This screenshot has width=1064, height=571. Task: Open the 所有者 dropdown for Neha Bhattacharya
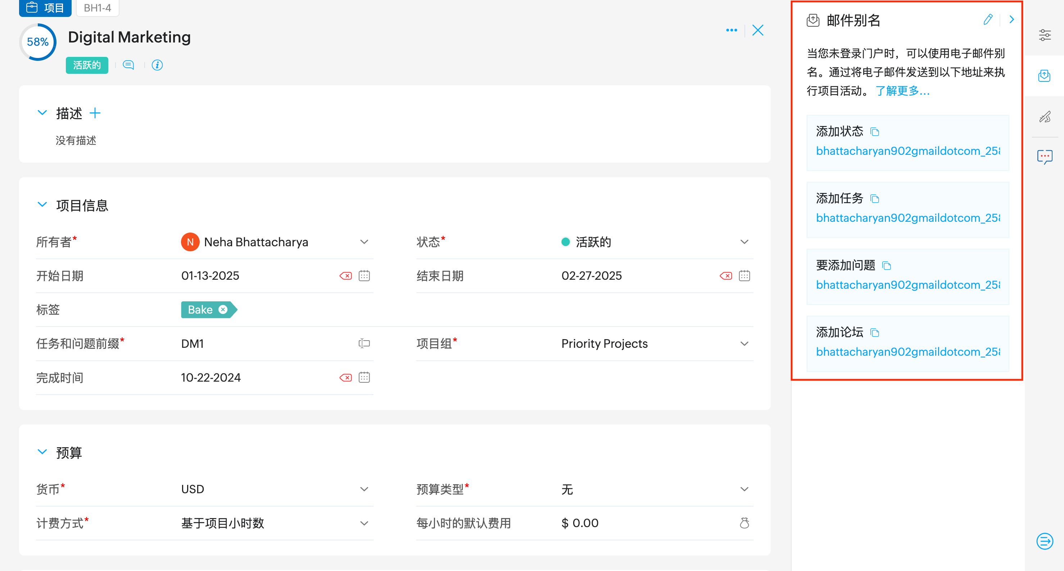pos(364,242)
